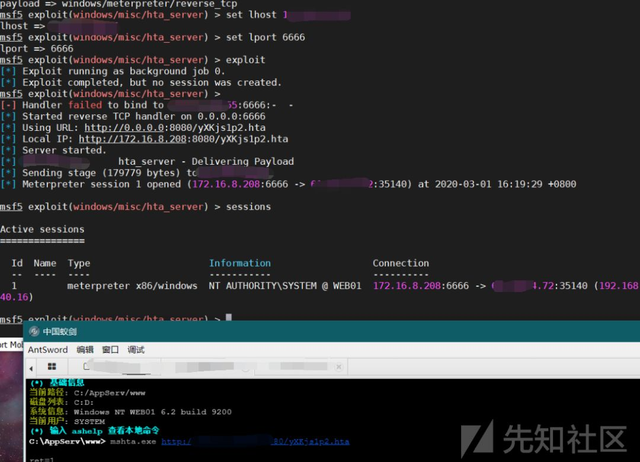Open the AntSword menu
This screenshot has width=640, height=462.
tap(48, 350)
